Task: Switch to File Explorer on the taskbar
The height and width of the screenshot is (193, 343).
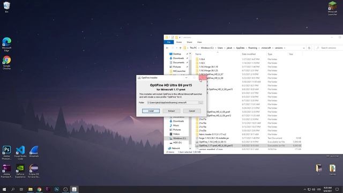Action: 31,189
